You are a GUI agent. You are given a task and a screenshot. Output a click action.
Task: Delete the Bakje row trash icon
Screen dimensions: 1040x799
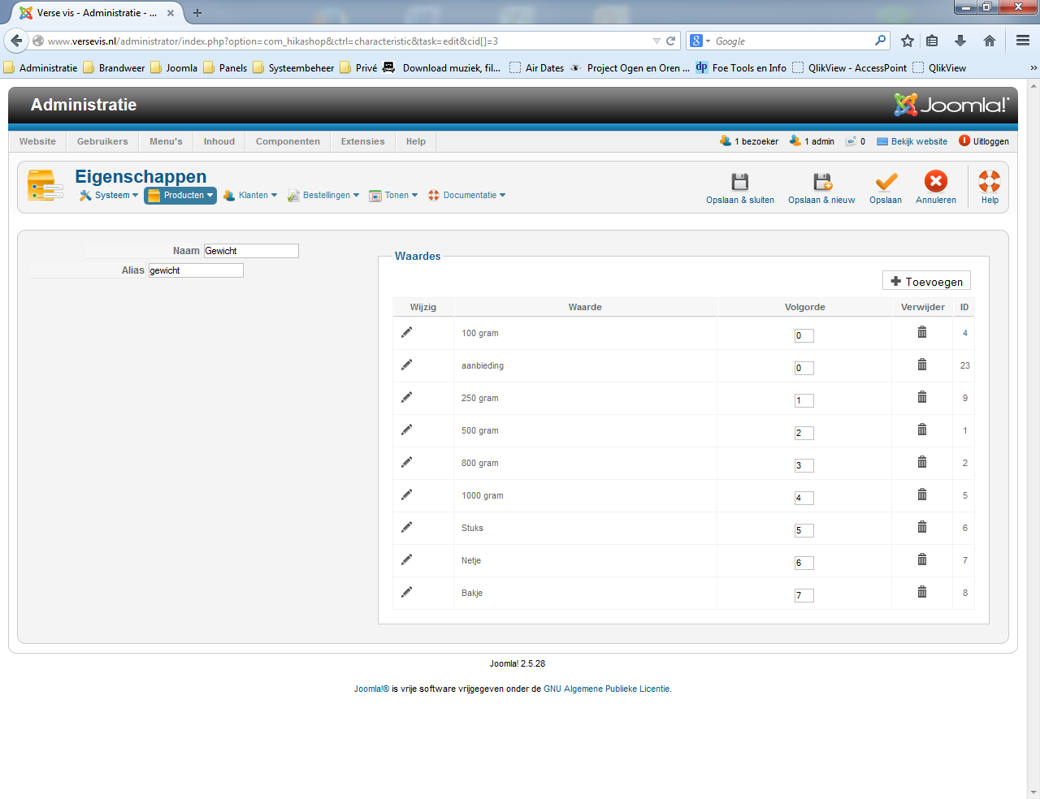pos(922,592)
